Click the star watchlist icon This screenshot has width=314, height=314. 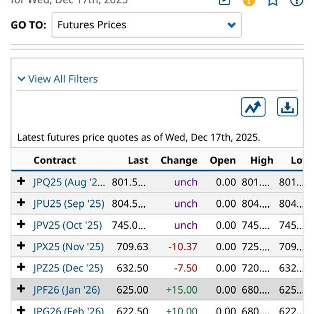pyautogui.click(x=273, y=2)
